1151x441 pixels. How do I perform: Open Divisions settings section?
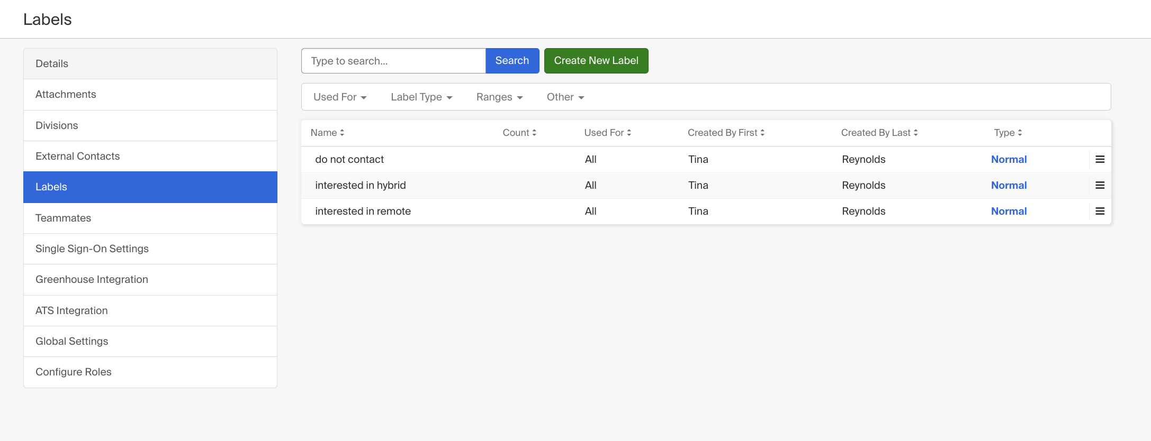point(150,125)
